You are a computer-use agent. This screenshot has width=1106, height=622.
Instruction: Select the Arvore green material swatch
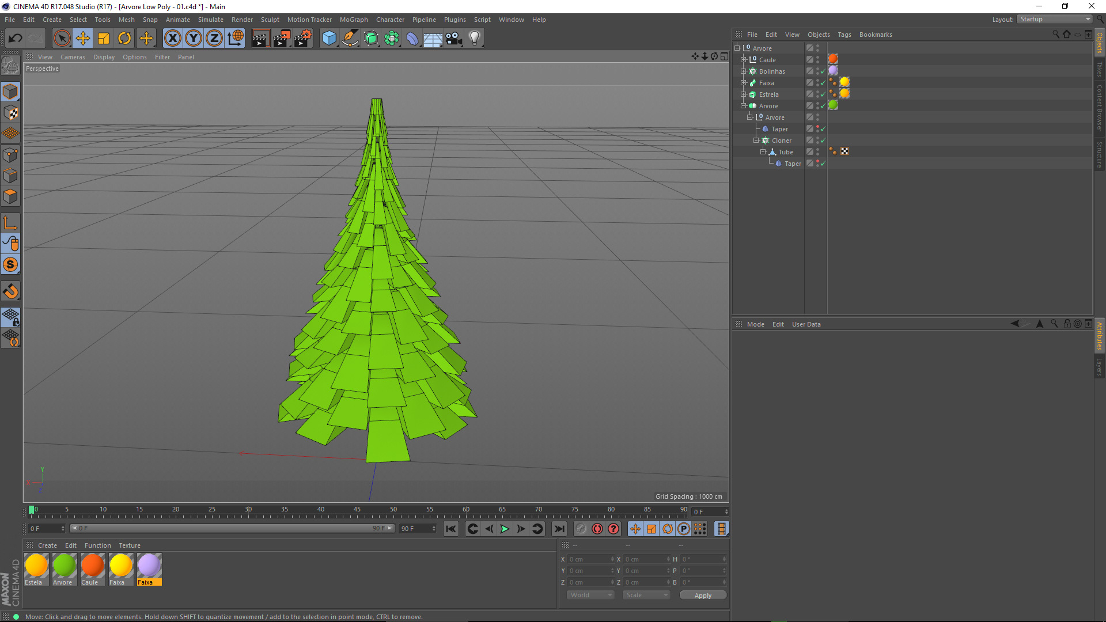tap(64, 566)
